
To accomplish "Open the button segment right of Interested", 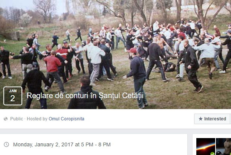I will 230,119.
